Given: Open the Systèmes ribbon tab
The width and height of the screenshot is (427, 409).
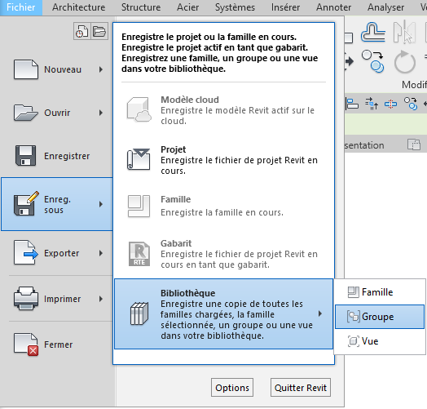Looking at the screenshot, I should (x=235, y=7).
